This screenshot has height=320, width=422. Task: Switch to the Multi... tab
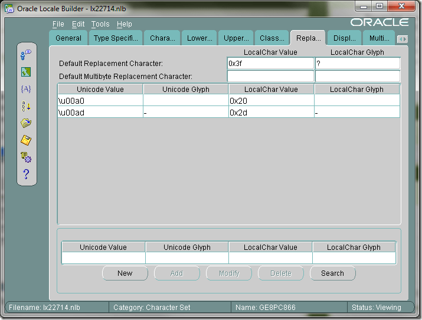click(x=379, y=38)
